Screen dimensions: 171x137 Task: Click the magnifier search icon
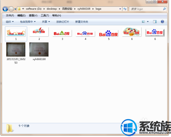(164, 9)
